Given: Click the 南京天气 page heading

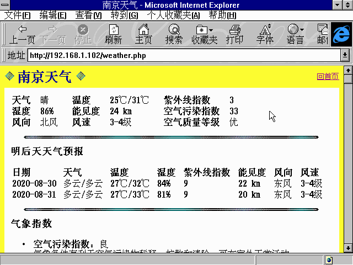Looking at the screenshot, I should pyautogui.click(x=45, y=77).
